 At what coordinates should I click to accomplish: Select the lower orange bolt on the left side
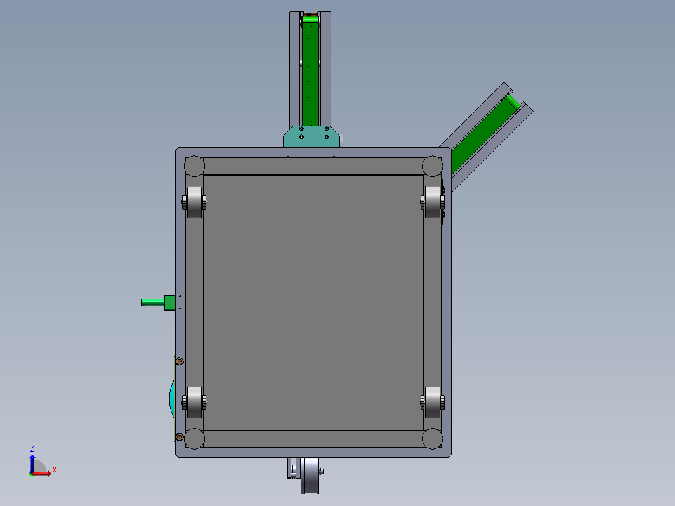[180, 437]
